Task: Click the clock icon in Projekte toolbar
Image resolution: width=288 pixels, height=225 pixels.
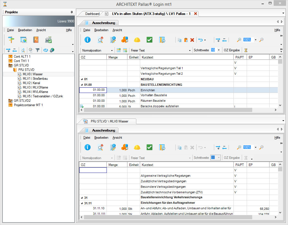Action: [x=31, y=50]
